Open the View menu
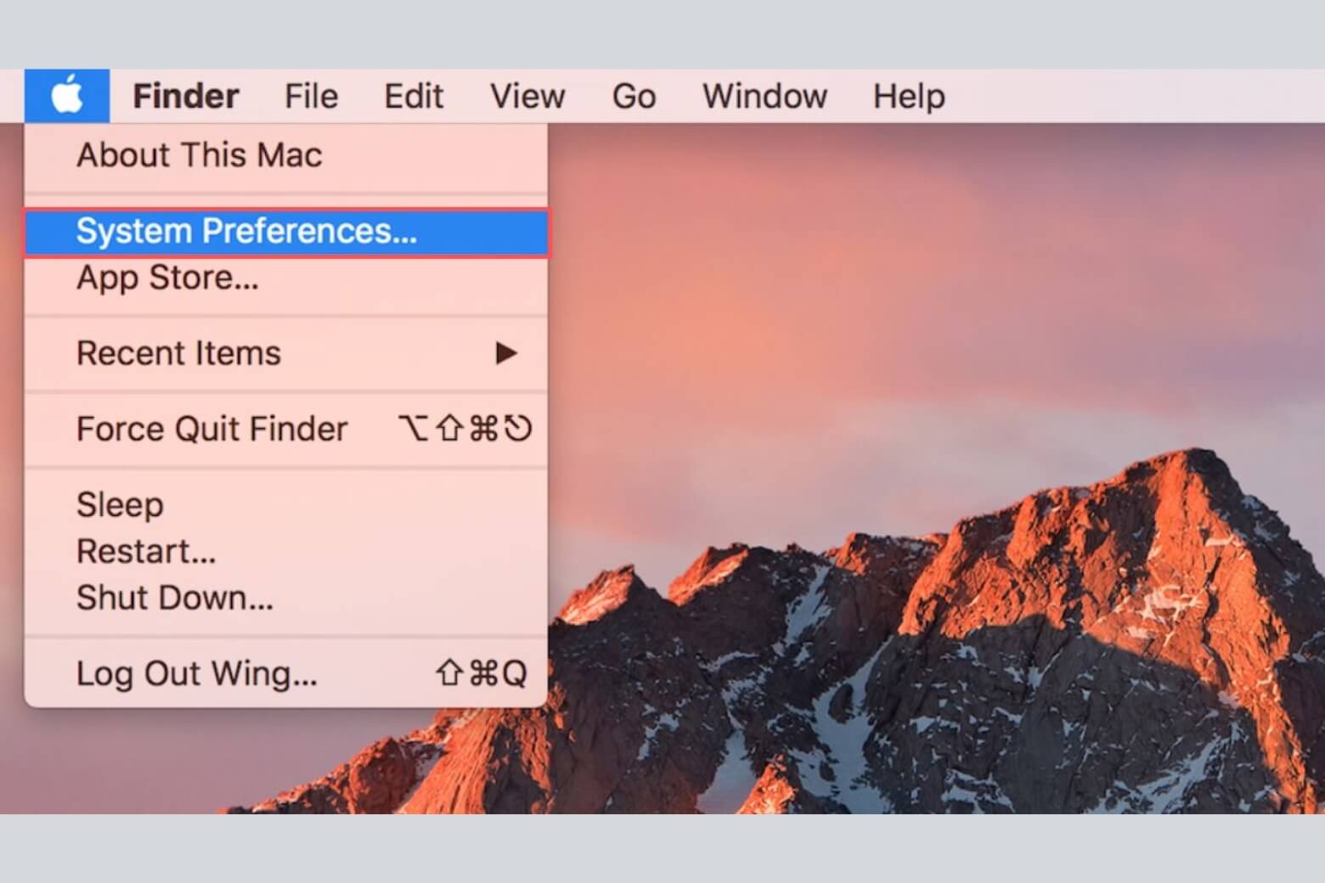Image resolution: width=1325 pixels, height=883 pixels. (527, 95)
